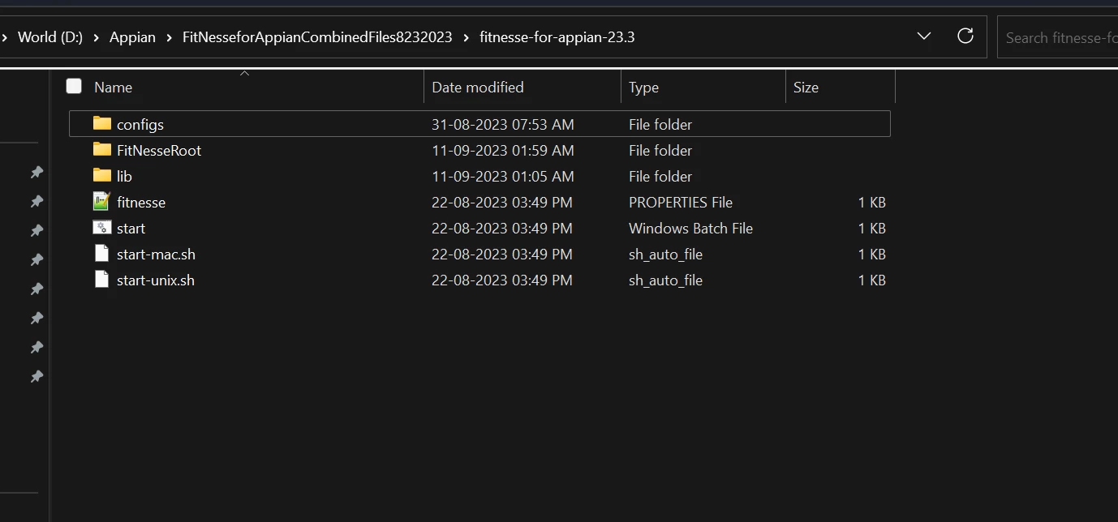This screenshot has height=522, width=1118.
Task: Select the start-mac.sh file name
Action: pos(156,255)
